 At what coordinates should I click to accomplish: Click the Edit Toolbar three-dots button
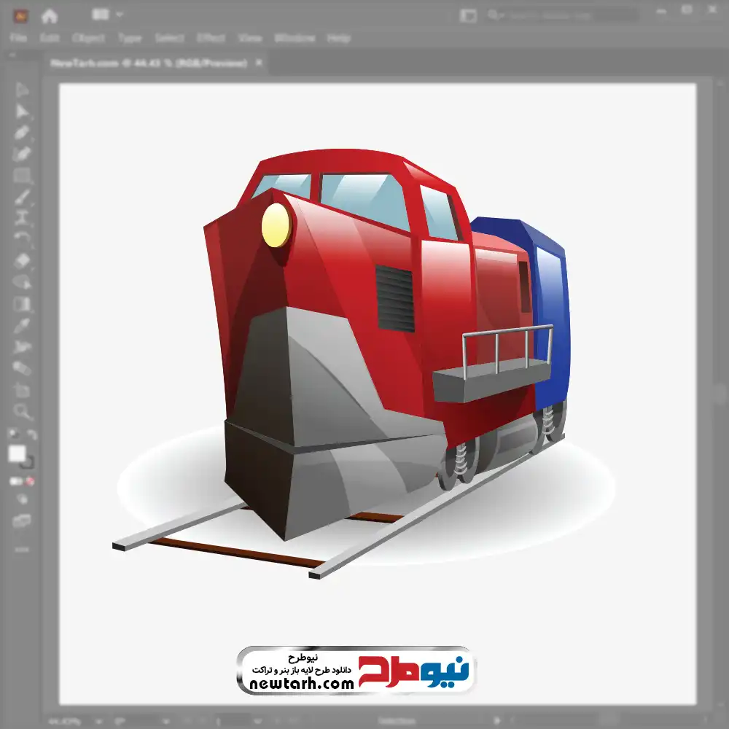pos(22,550)
